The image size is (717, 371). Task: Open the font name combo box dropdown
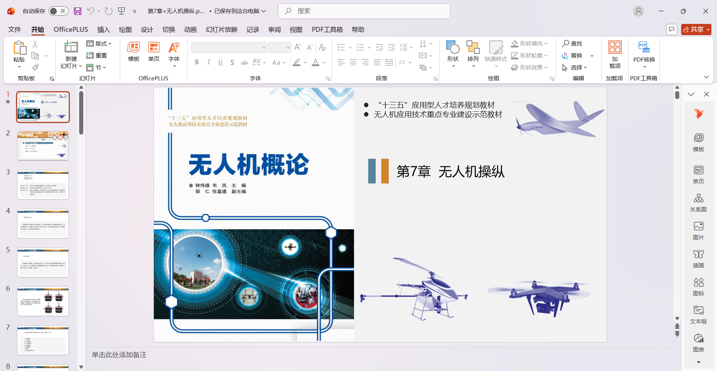(264, 47)
